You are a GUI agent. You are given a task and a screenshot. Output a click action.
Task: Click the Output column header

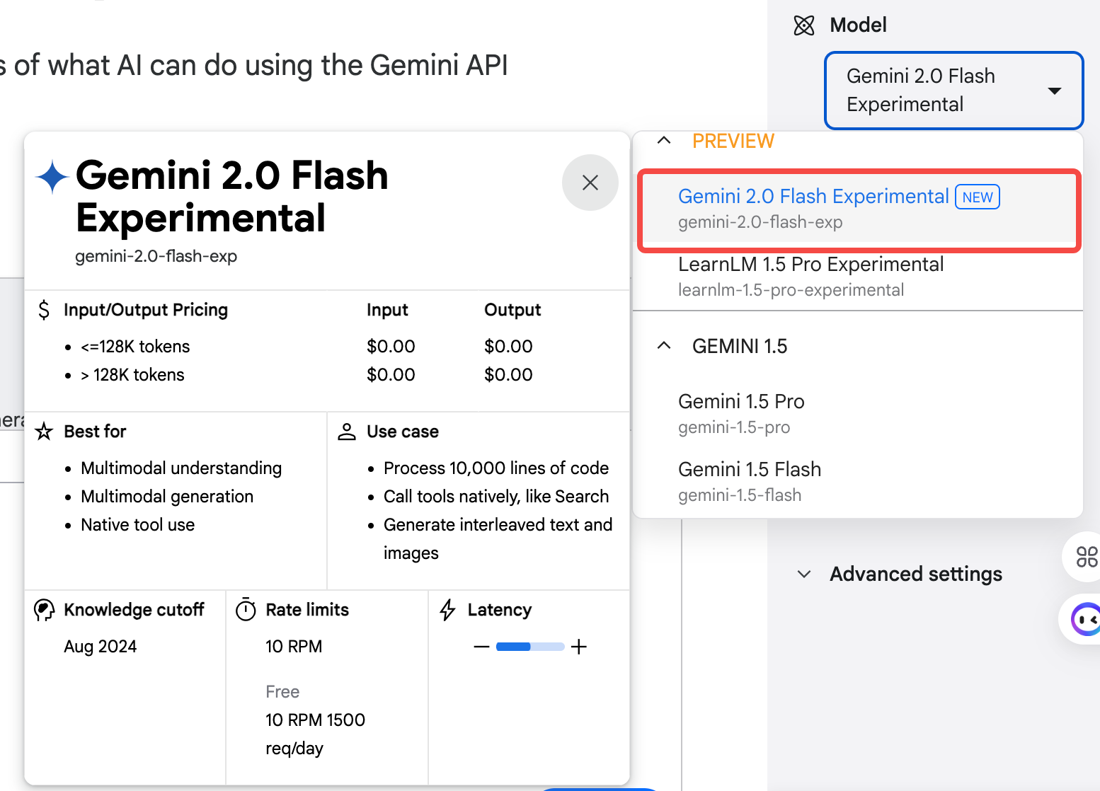click(x=512, y=310)
